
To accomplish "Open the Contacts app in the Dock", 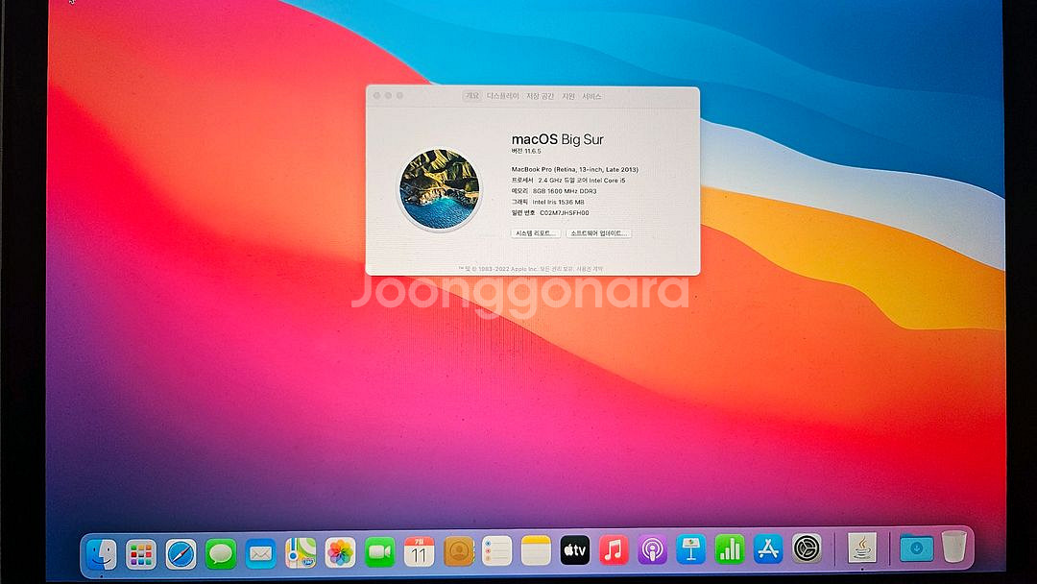I will tap(458, 551).
